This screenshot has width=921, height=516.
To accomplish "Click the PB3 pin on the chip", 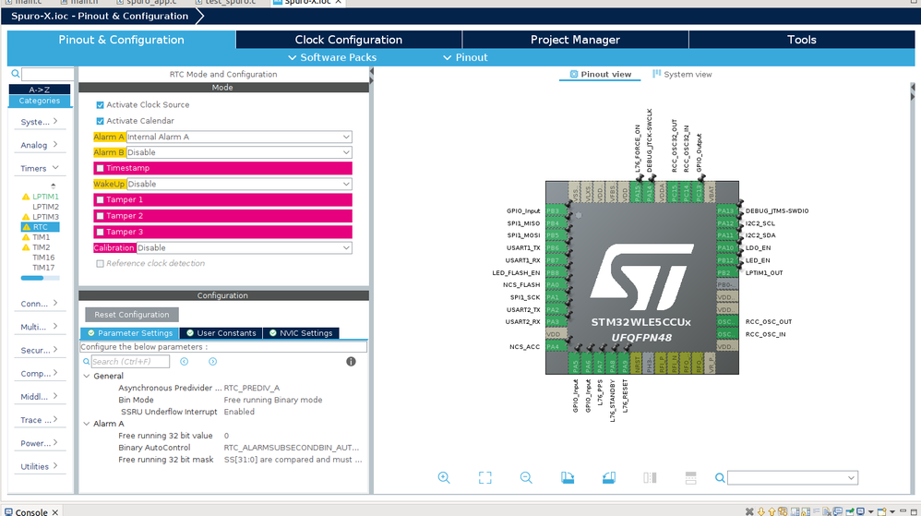I will (556, 211).
